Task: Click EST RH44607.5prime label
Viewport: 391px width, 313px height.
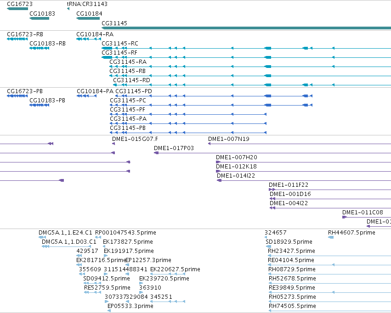Action: 351,233
